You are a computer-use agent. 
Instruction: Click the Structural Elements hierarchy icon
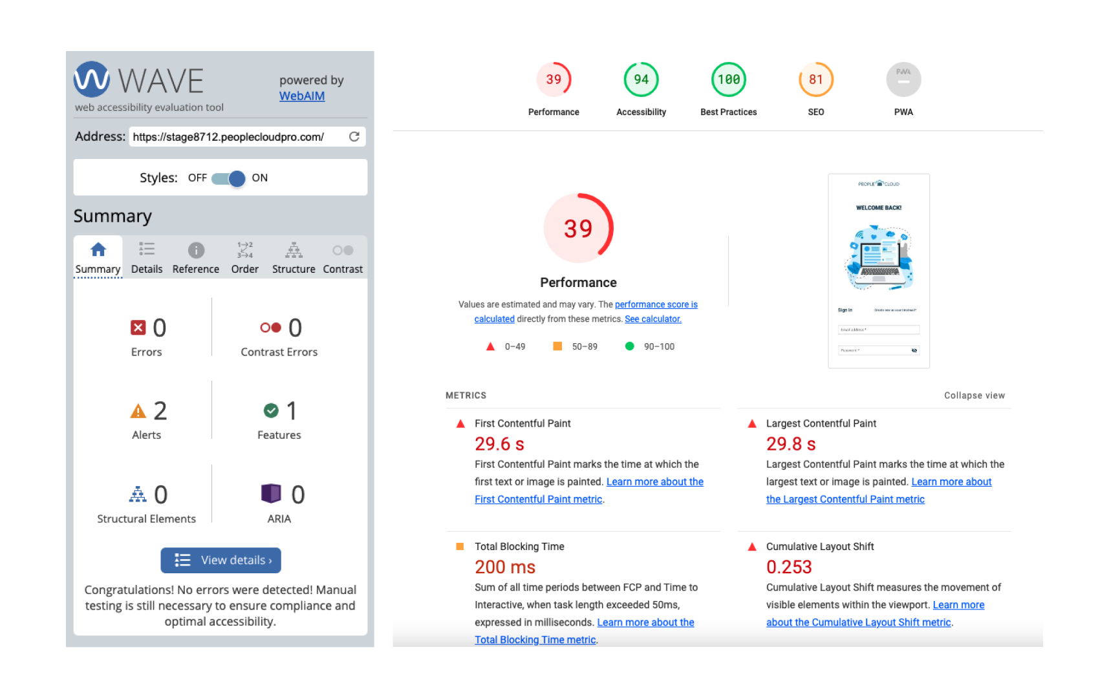[x=138, y=494]
